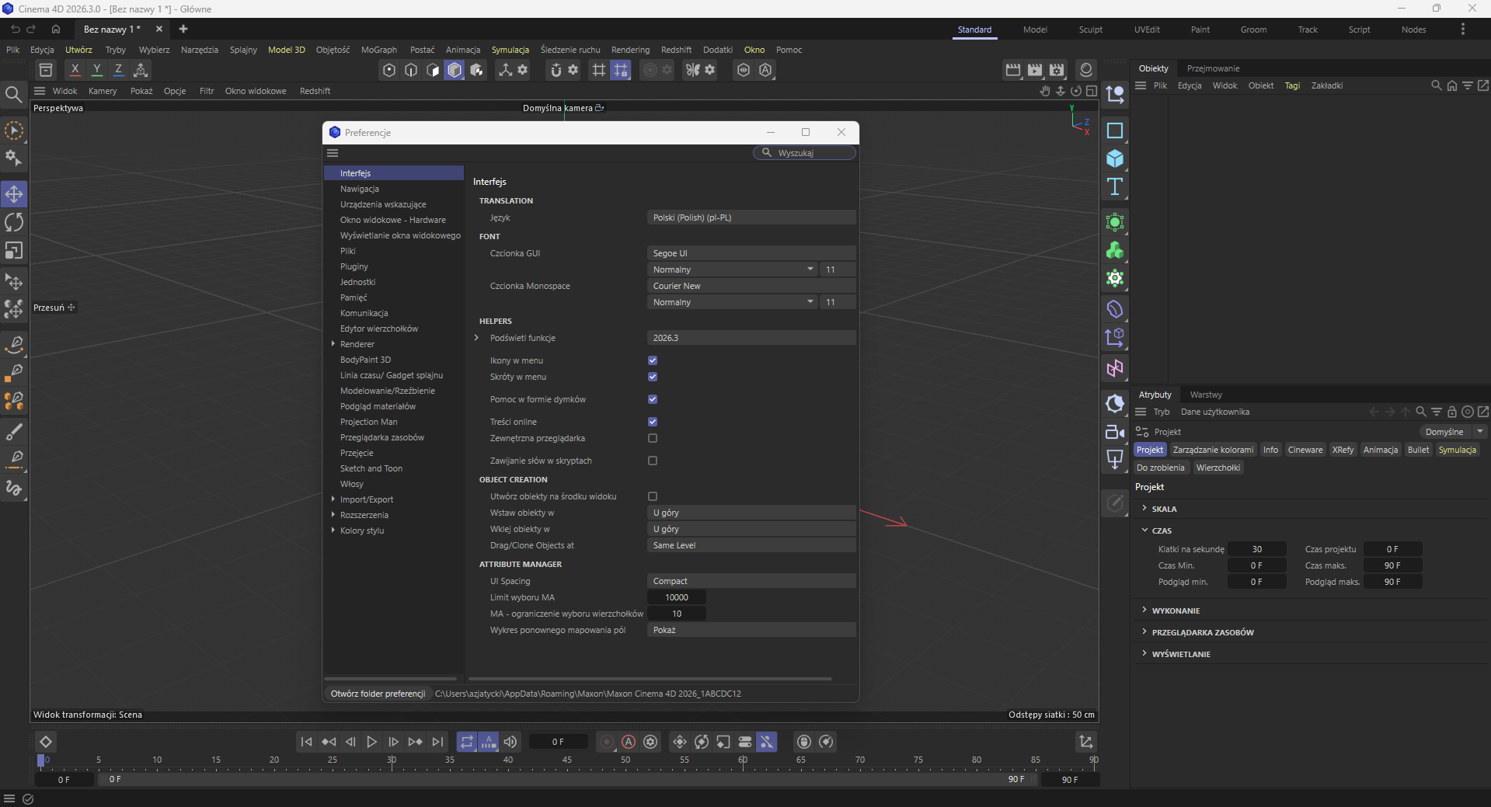Click the Klatki na sekundę field
1491x807 pixels.
[1257, 549]
